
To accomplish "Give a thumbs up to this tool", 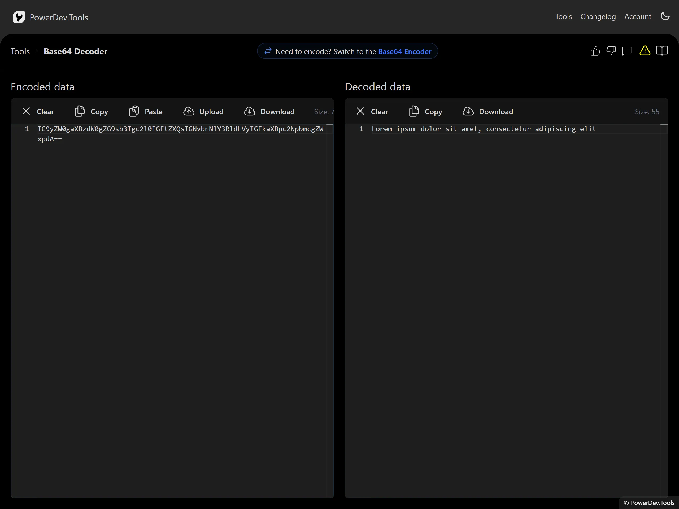I will pos(595,51).
